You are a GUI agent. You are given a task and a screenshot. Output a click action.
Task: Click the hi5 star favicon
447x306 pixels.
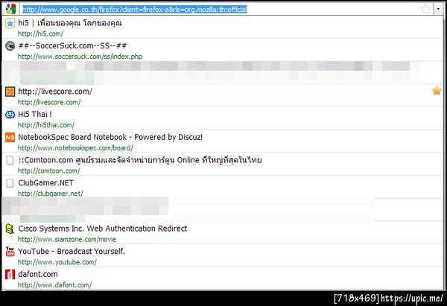(10, 23)
